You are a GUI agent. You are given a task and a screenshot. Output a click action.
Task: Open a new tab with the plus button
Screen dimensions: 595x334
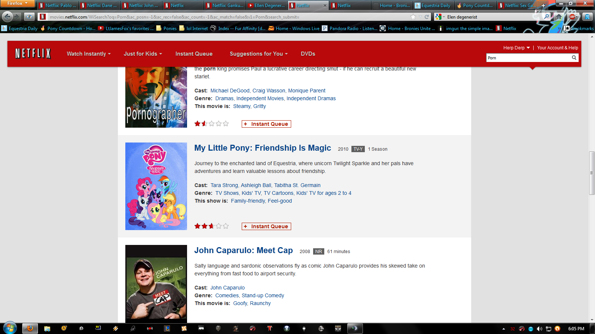(543, 6)
